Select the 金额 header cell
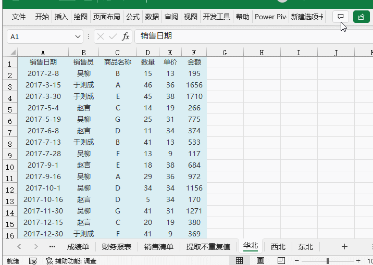The height and width of the screenshot is (265, 373). [x=194, y=62]
